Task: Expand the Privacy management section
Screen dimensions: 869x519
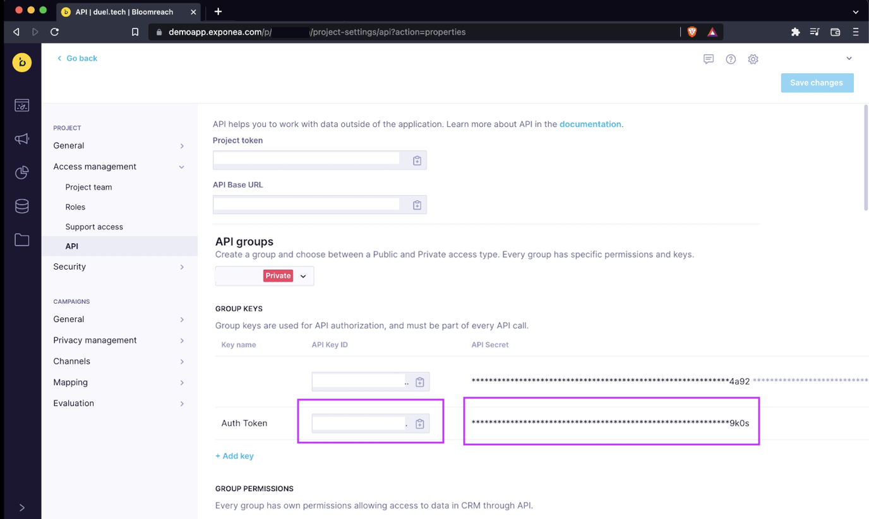Action: click(x=181, y=340)
